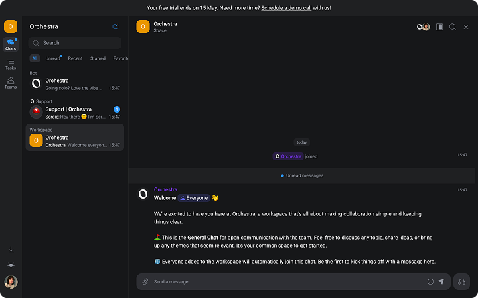
Task: Click the attach file paperclip icon
Action: point(145,282)
